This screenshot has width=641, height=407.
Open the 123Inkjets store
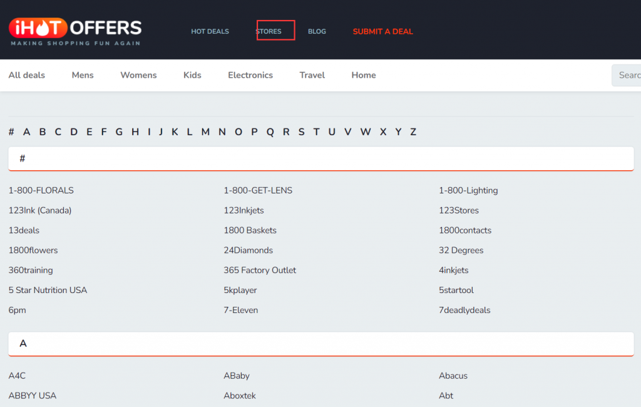pyautogui.click(x=244, y=210)
